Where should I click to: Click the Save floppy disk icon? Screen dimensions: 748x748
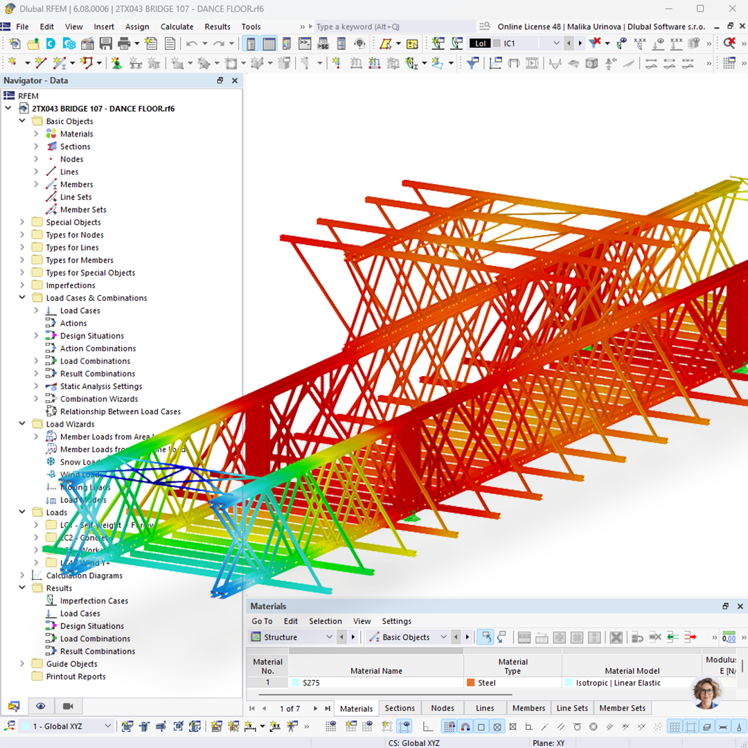pos(105,44)
